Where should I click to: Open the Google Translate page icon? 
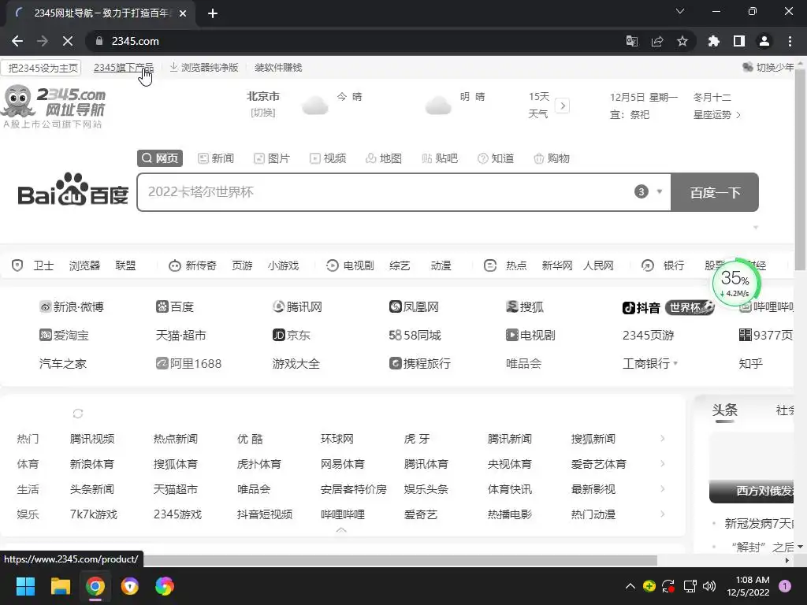click(632, 41)
